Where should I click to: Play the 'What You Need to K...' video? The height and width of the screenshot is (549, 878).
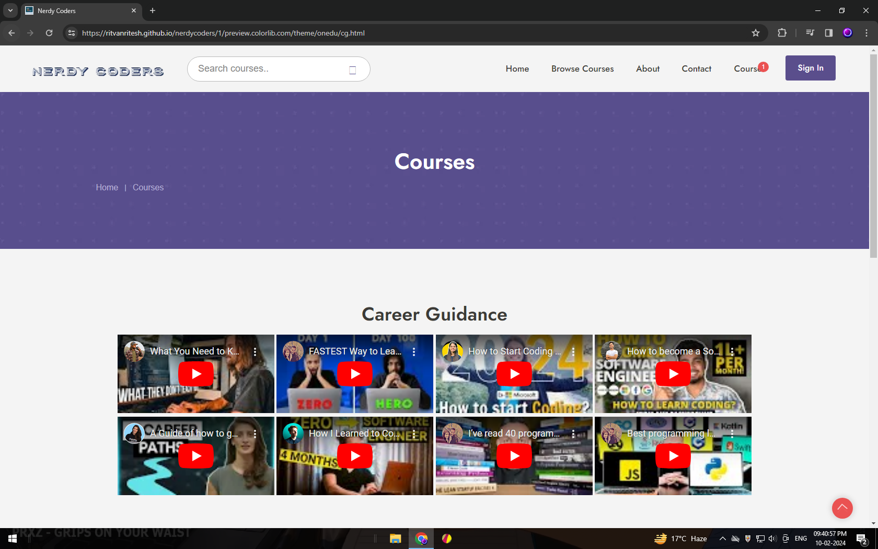[196, 374]
